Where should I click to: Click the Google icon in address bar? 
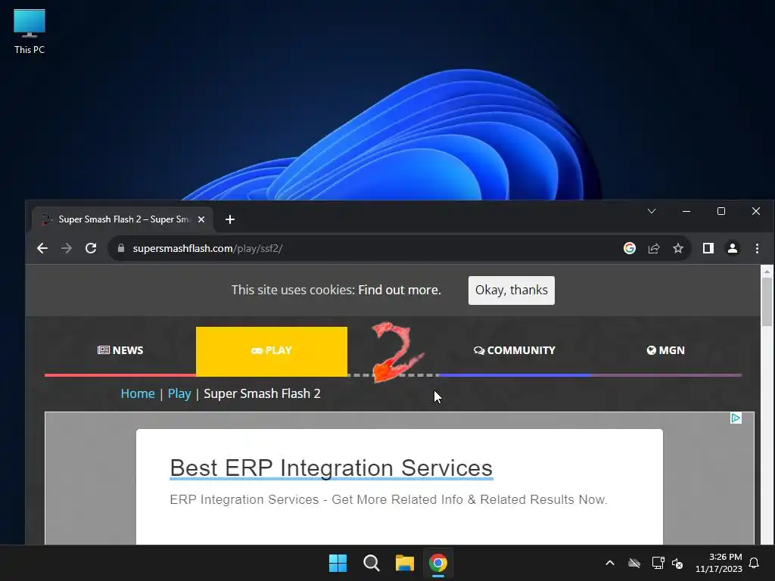click(x=629, y=248)
